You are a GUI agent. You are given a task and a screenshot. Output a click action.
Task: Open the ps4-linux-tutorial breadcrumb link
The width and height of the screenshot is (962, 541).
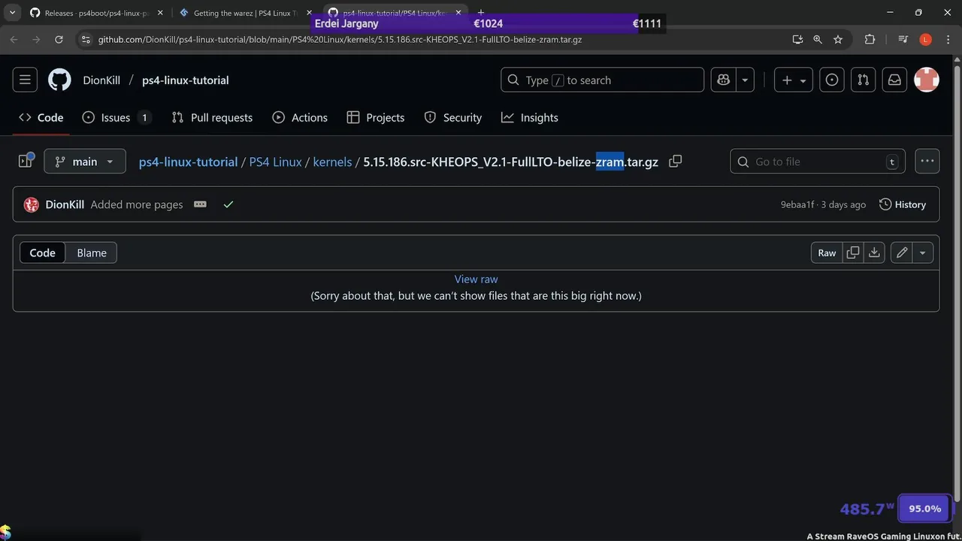[188, 162]
